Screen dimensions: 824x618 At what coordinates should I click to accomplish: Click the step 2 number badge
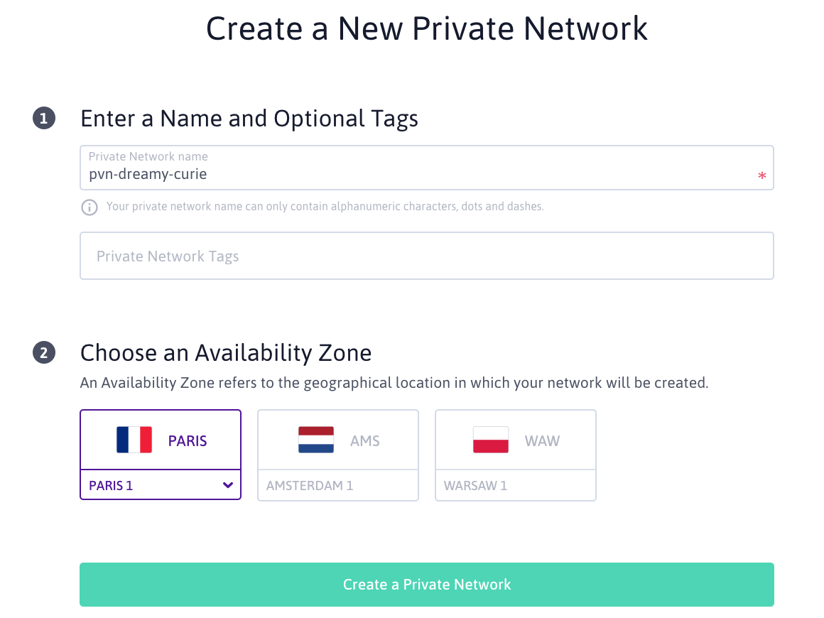click(x=43, y=353)
